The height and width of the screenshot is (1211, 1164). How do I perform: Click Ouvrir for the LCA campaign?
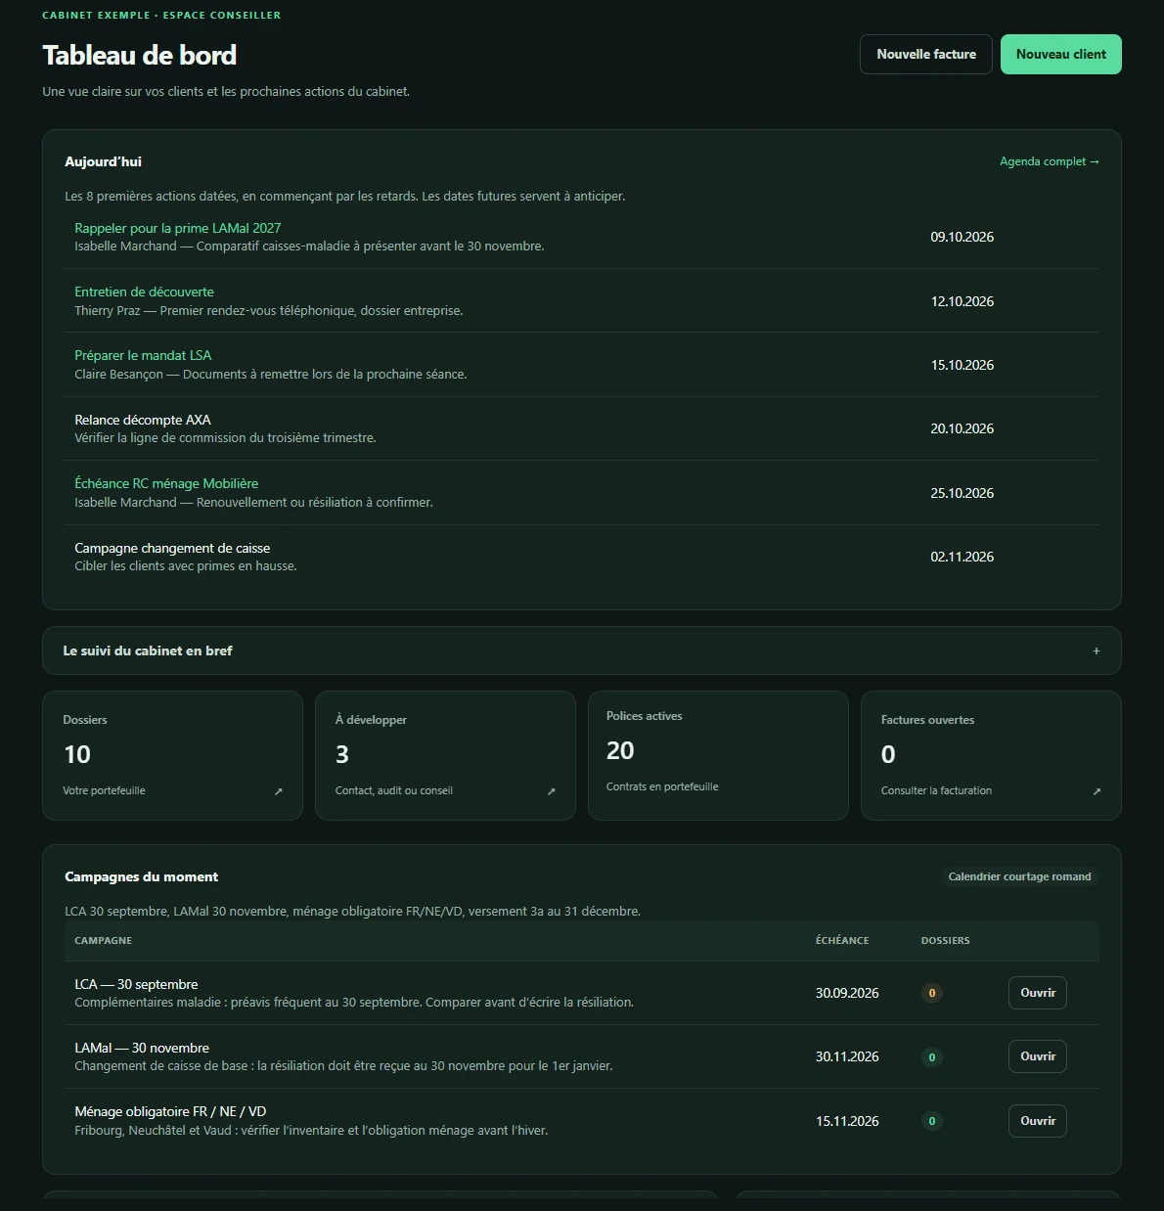[x=1038, y=993]
